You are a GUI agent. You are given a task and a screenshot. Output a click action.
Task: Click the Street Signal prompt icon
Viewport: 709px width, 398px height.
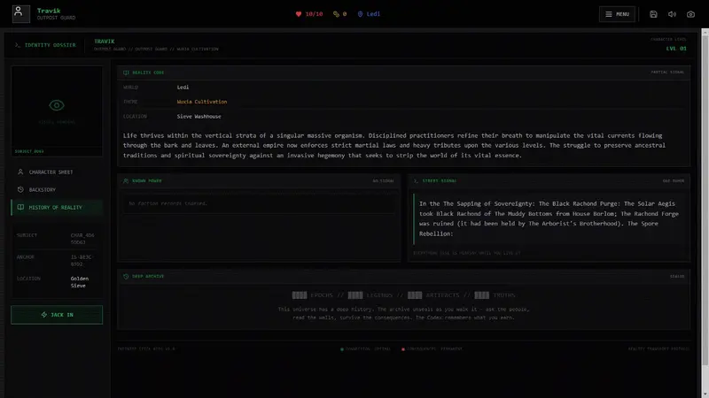click(x=416, y=181)
